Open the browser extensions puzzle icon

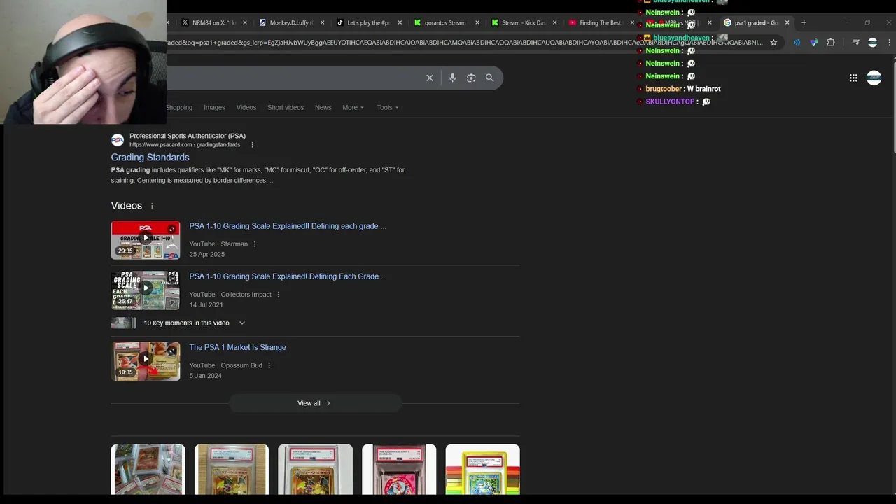tap(831, 42)
